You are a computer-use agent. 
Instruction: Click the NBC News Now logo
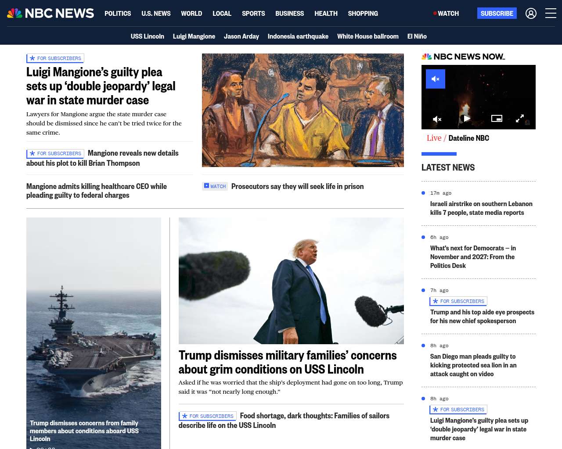point(463,57)
